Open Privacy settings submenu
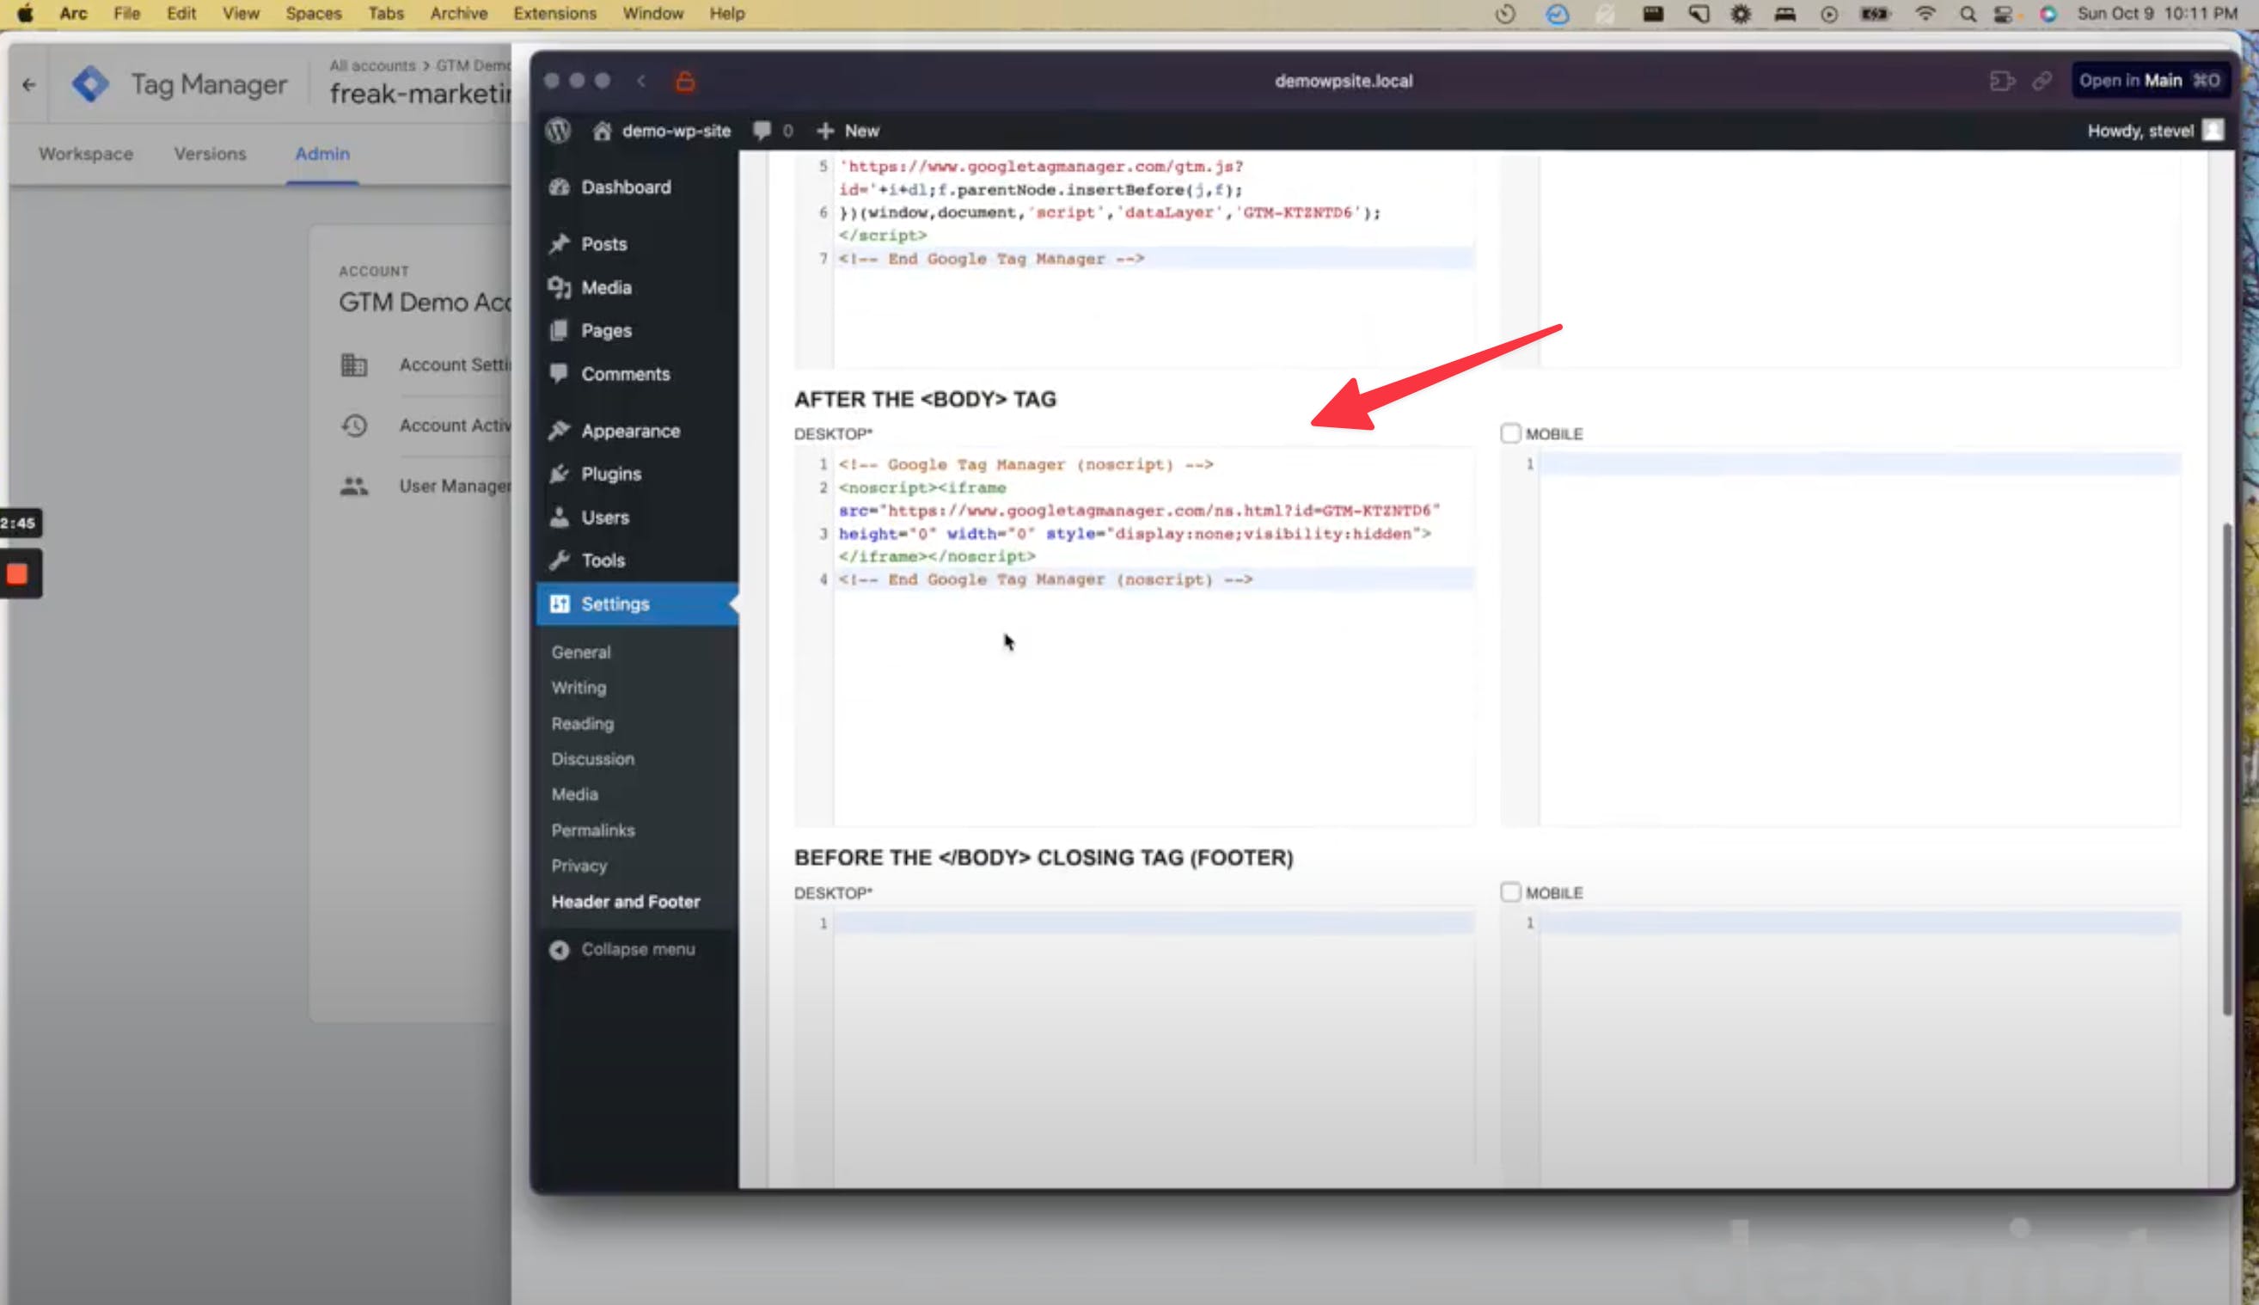 pos(579,866)
